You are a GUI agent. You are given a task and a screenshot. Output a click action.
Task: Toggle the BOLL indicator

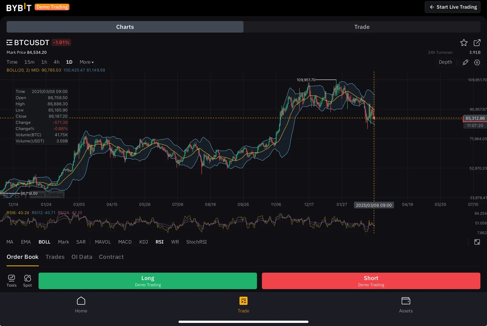coord(44,242)
